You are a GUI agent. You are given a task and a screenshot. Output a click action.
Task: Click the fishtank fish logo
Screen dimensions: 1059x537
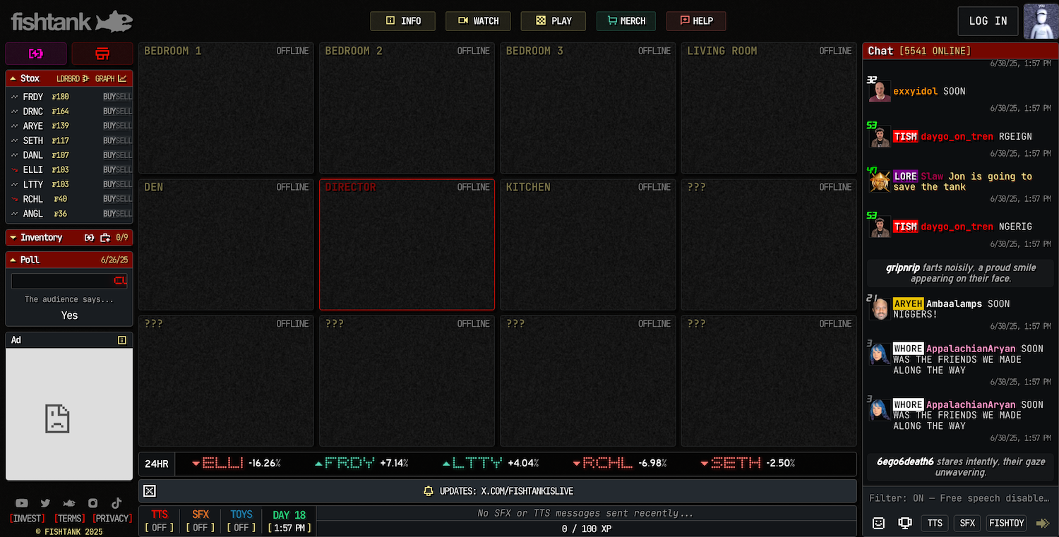(x=71, y=22)
